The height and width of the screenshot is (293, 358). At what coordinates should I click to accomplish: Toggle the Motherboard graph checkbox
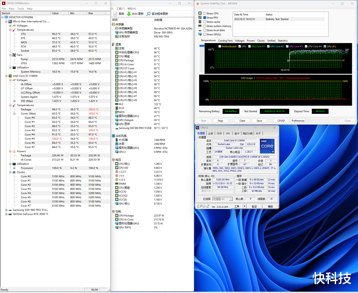[x=219, y=46]
